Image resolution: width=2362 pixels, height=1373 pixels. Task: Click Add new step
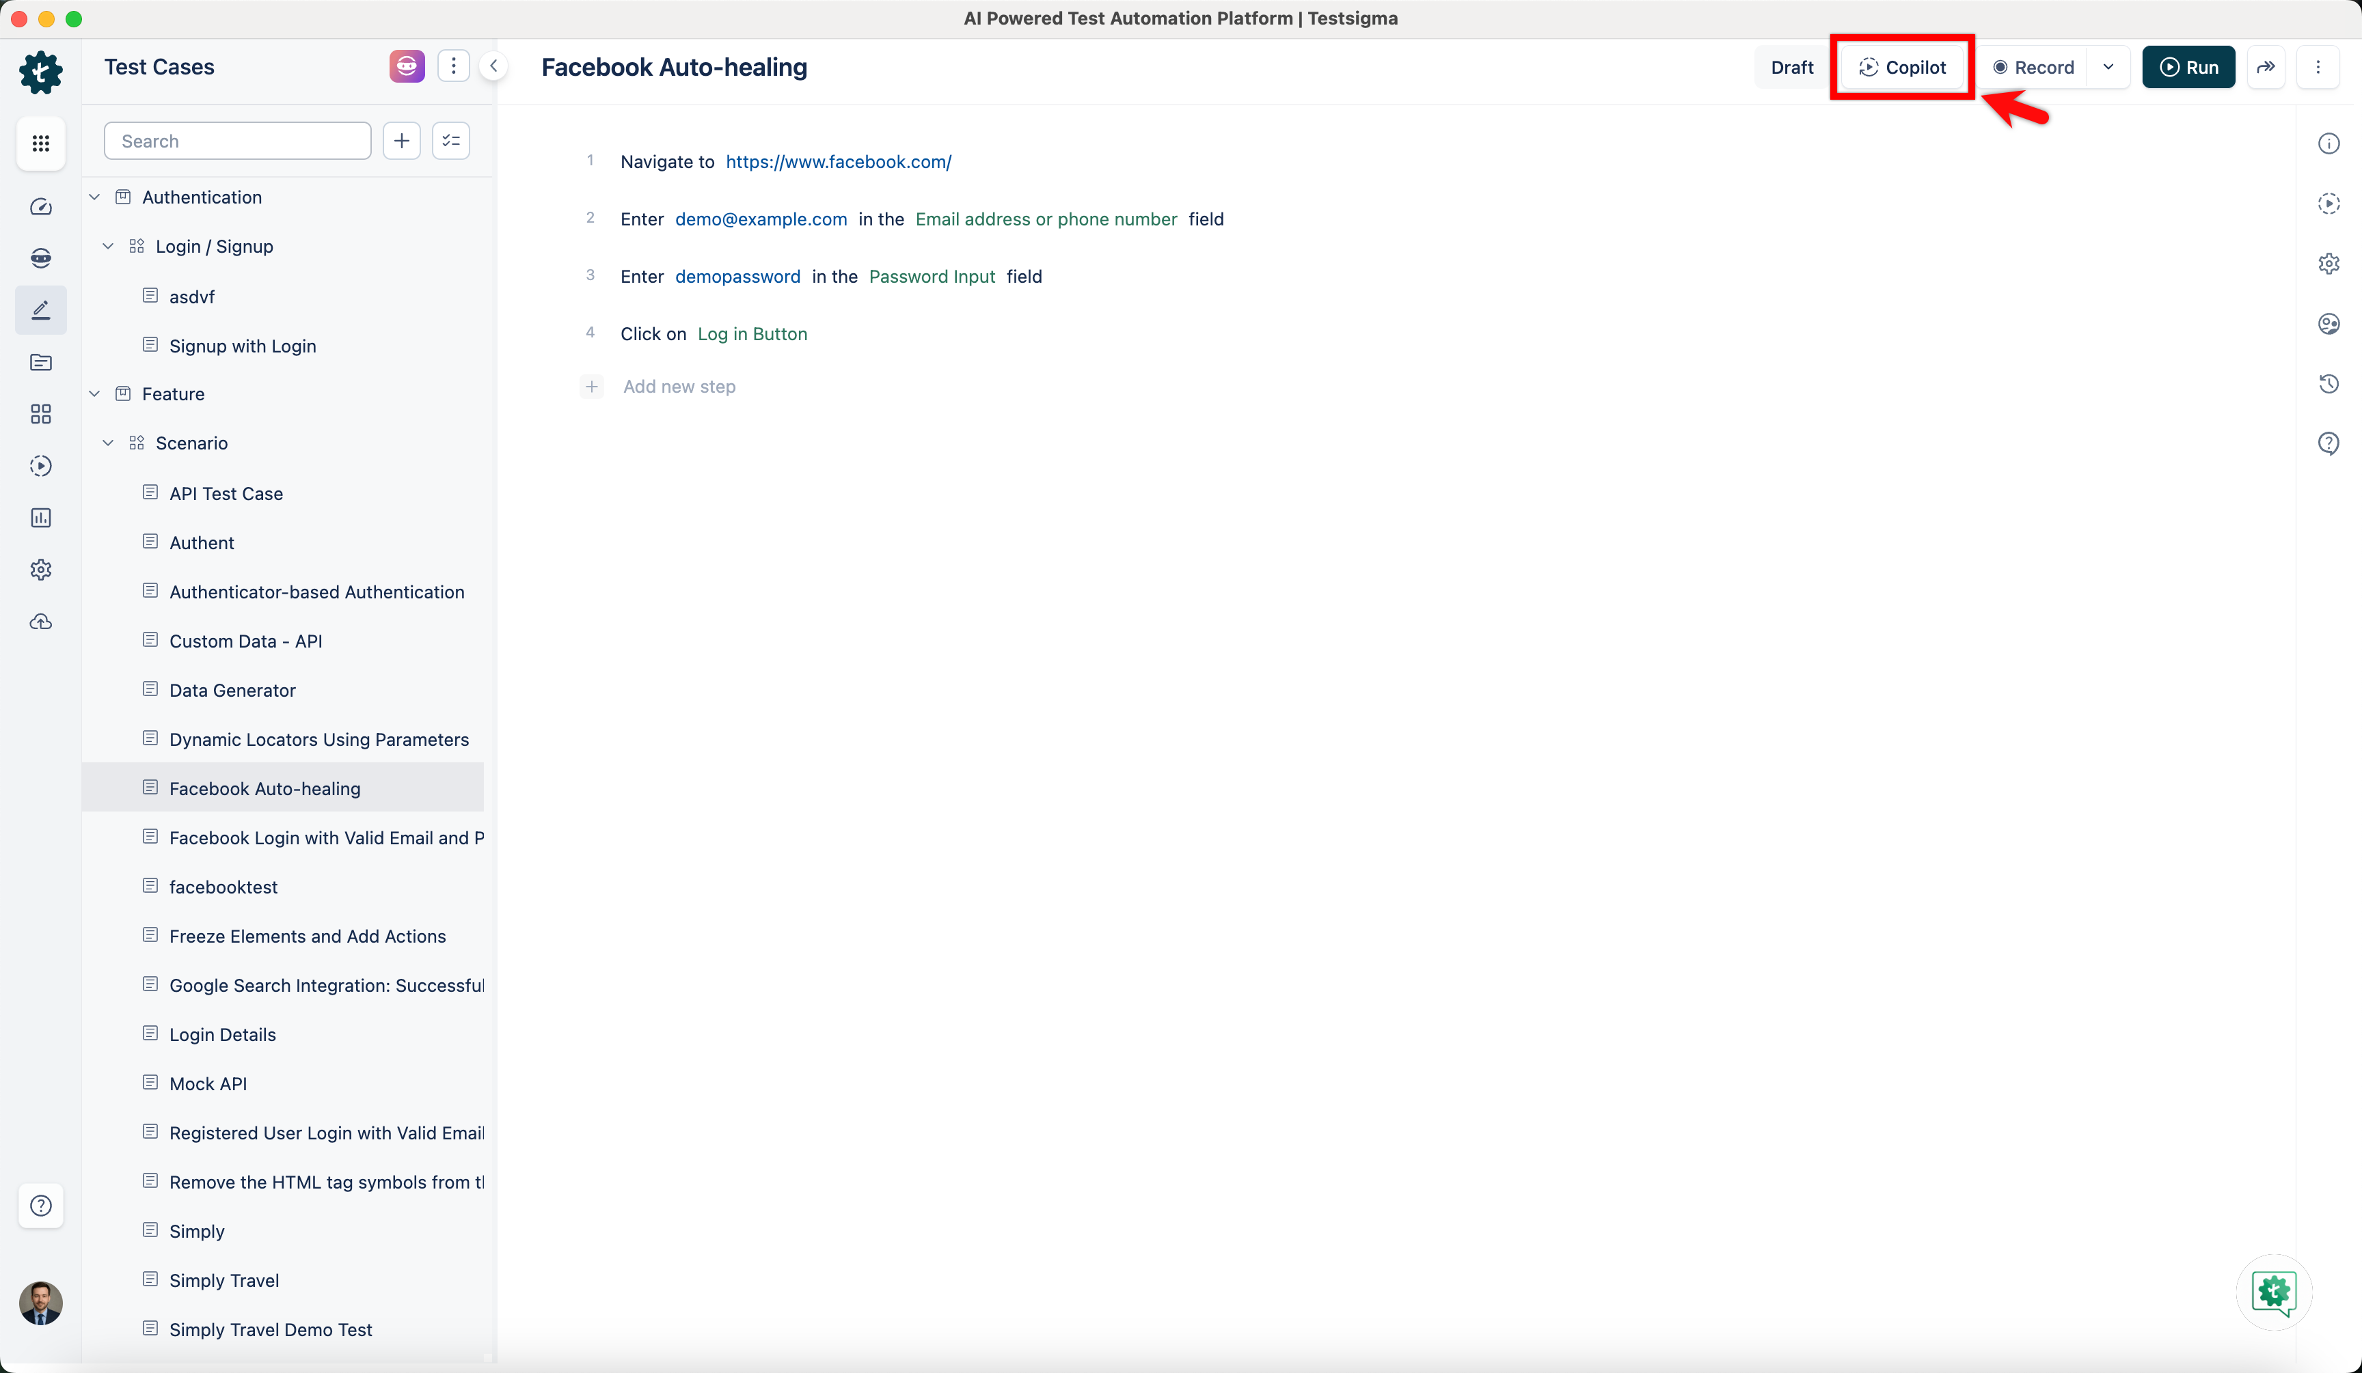tap(679, 387)
